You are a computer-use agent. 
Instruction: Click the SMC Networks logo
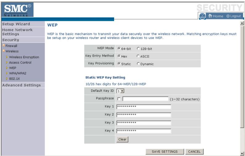pyautogui.click(x=17, y=10)
